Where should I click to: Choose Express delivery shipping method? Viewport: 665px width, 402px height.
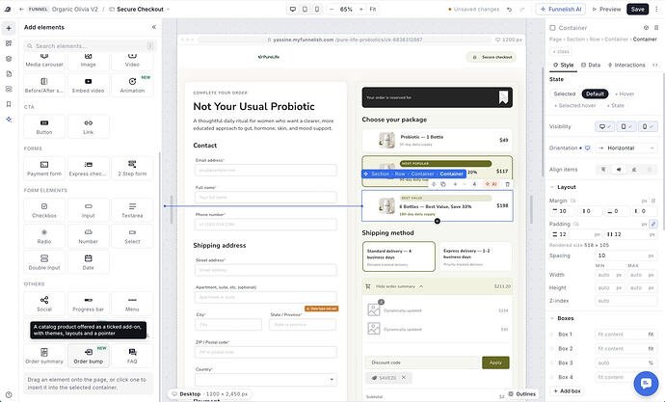(x=475, y=256)
